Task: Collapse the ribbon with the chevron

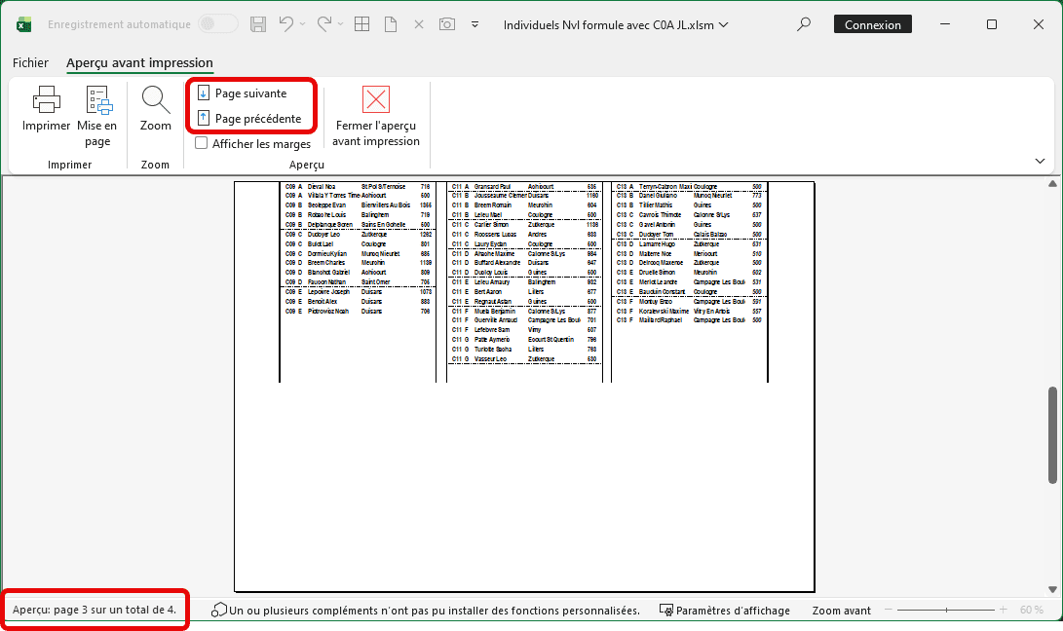Action: coord(1042,161)
